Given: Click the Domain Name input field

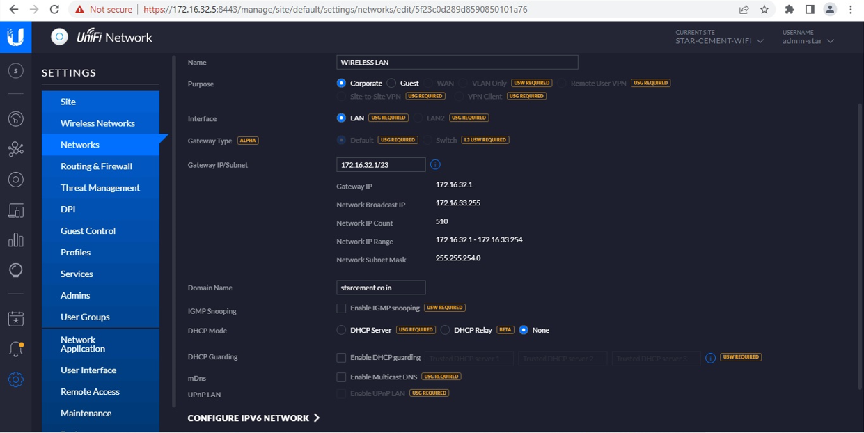Looking at the screenshot, I should point(381,288).
